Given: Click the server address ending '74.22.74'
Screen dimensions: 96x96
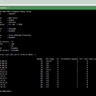Looking at the screenshot, I should click(x=3, y=83).
